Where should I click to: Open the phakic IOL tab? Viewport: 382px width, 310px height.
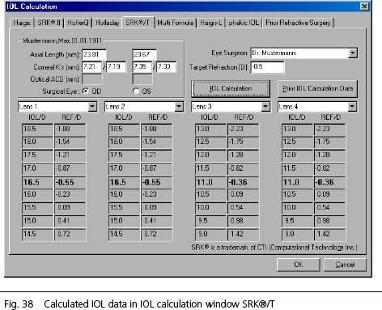click(244, 23)
